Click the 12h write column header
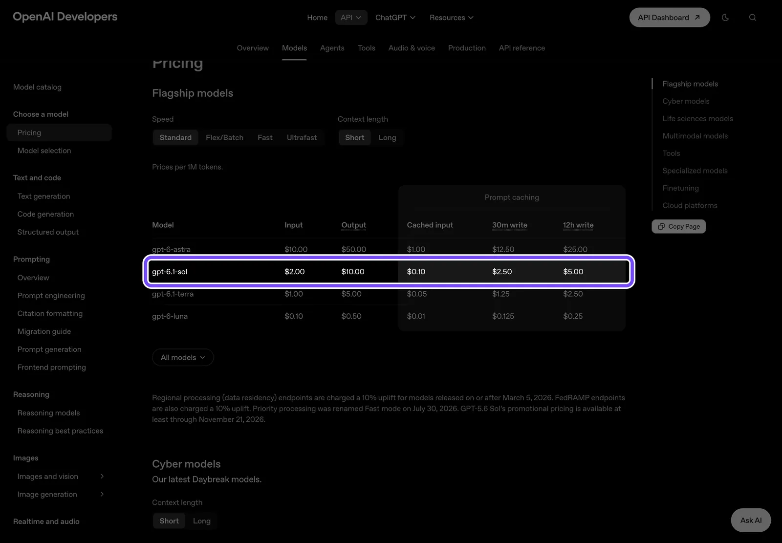 [x=578, y=225]
